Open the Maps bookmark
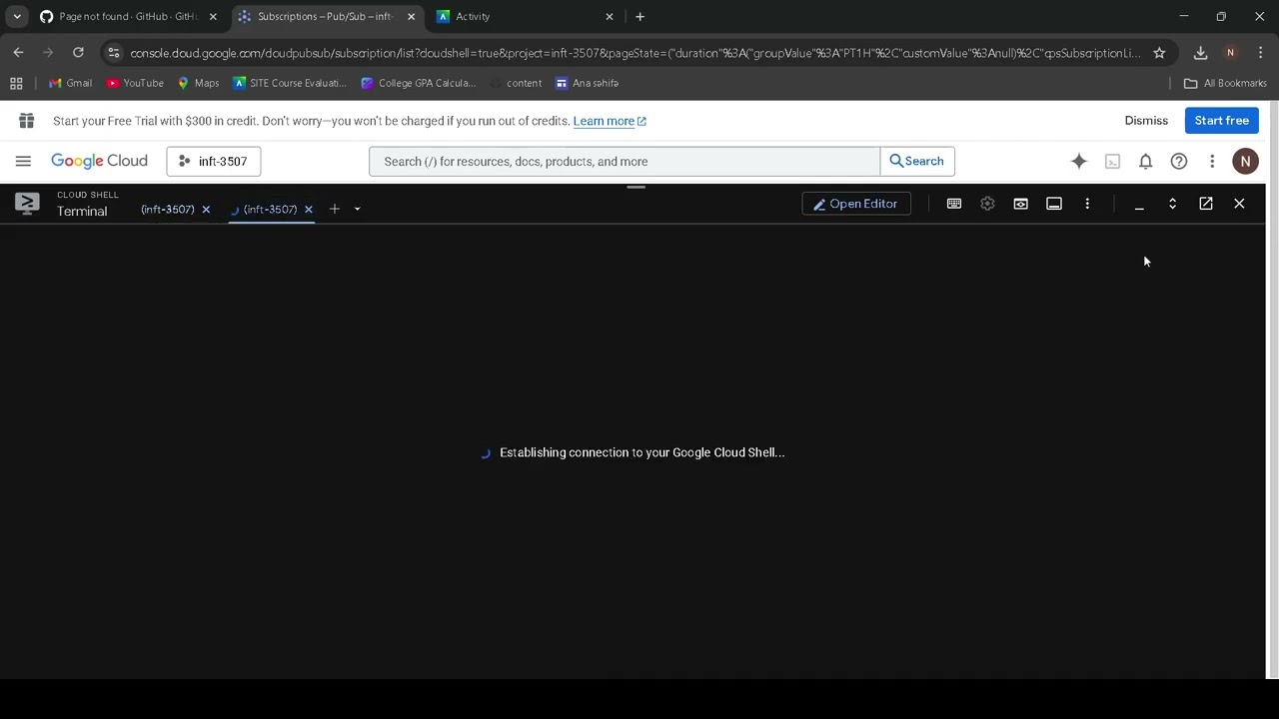This screenshot has height=719, width=1279. (x=198, y=83)
